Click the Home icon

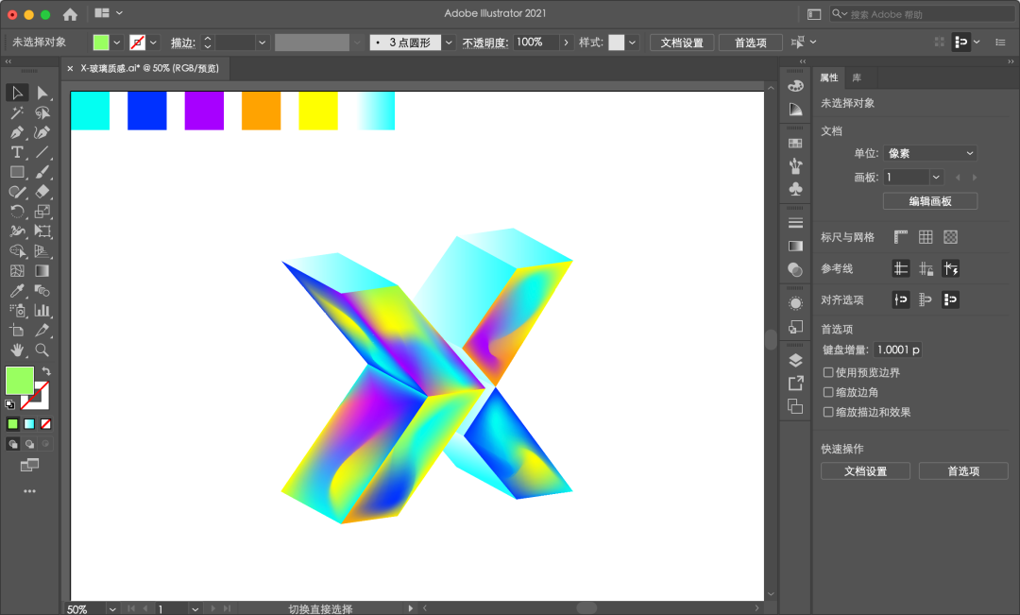70,13
